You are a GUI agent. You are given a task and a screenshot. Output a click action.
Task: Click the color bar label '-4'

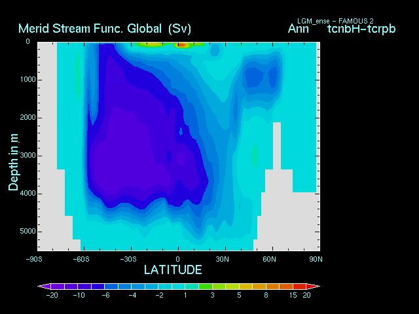pyautogui.click(x=133, y=295)
